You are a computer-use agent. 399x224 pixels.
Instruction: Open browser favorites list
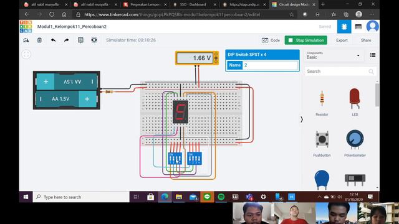point(334,14)
